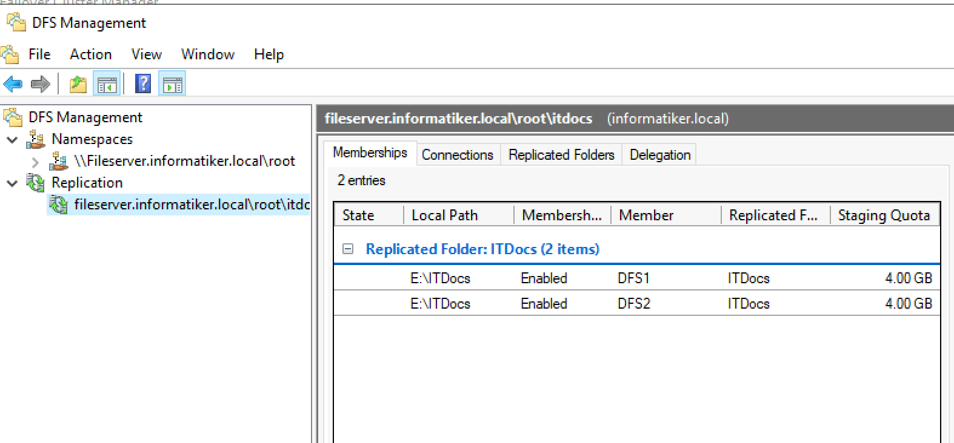The width and height of the screenshot is (954, 443).
Task: Switch to the Replicated Folders tab
Action: (561, 155)
